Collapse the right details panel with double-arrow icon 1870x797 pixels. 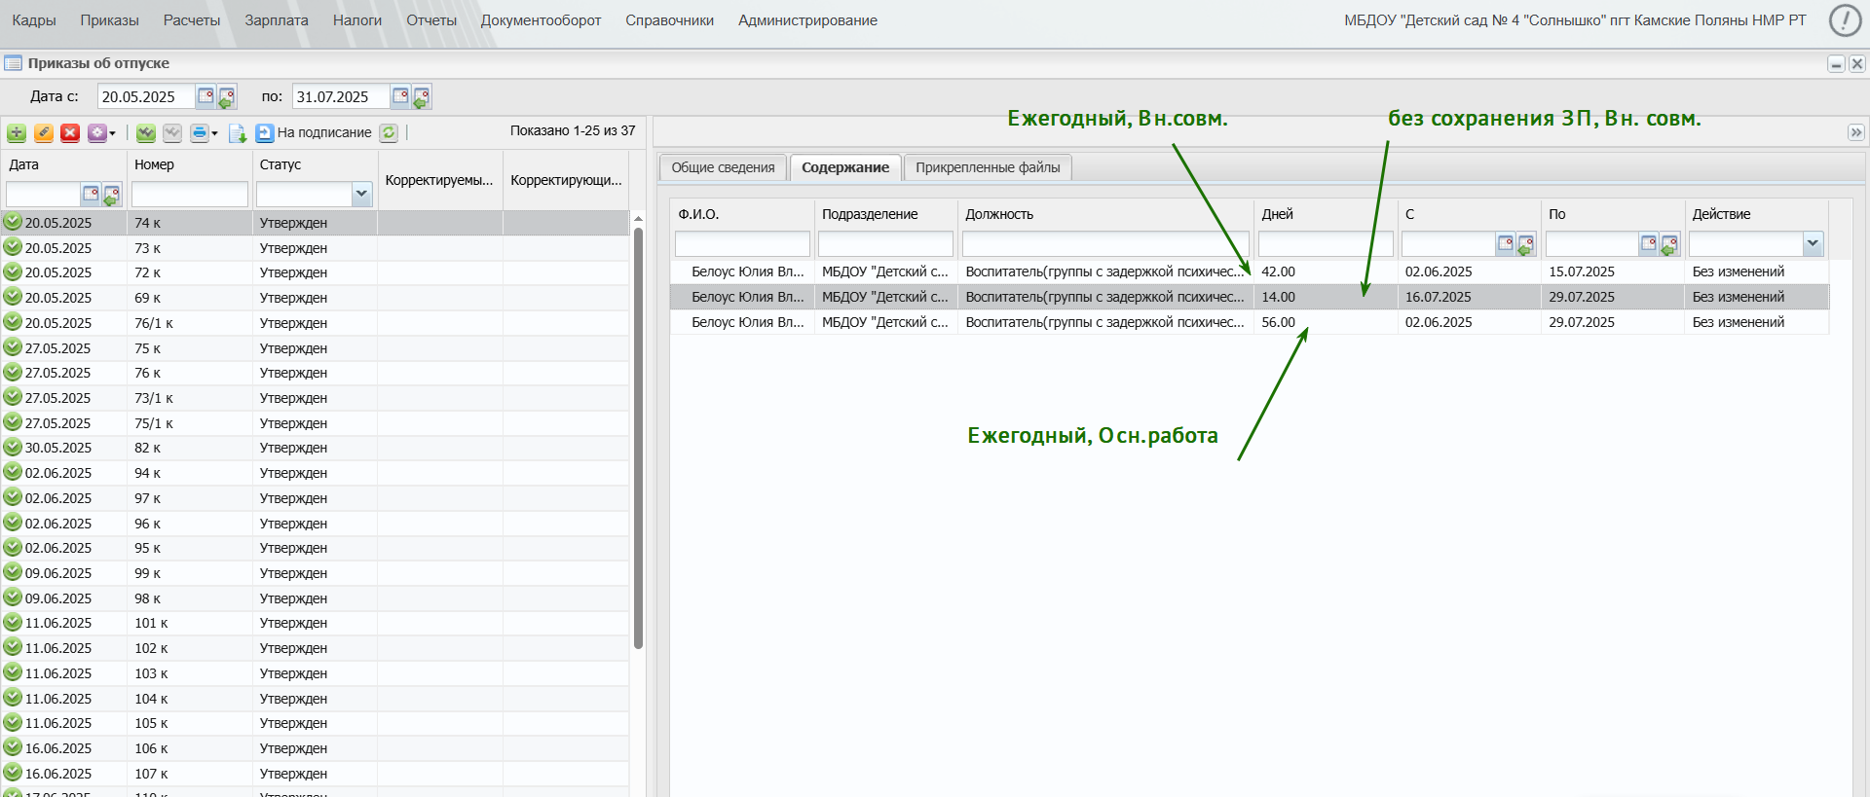1856,132
